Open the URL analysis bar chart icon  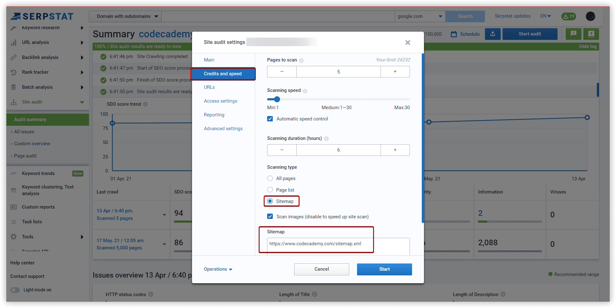[x=14, y=43]
